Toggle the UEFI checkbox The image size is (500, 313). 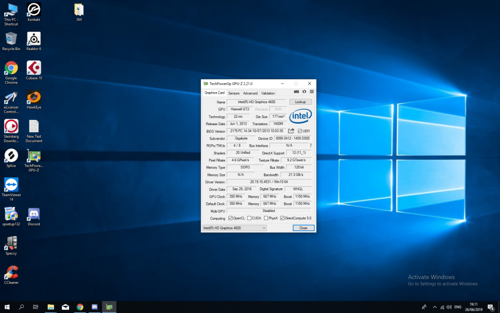[299, 131]
